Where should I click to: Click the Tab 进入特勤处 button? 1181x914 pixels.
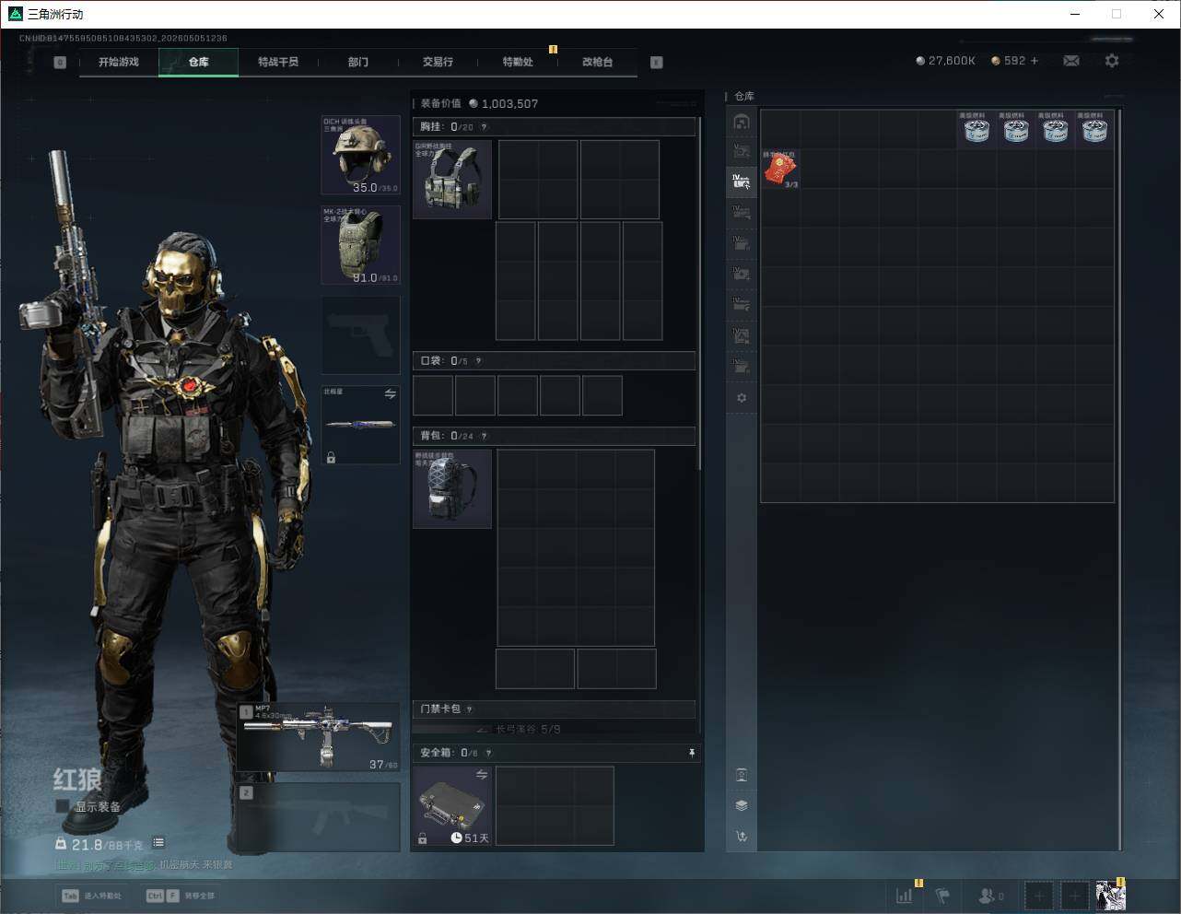tap(91, 896)
